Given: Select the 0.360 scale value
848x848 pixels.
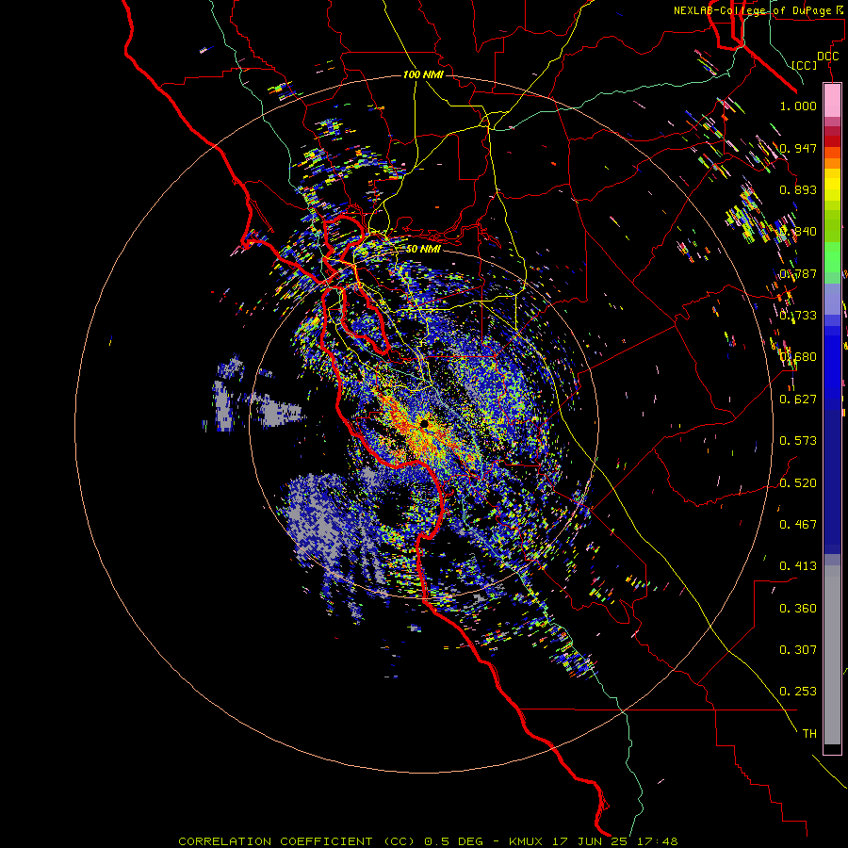Looking at the screenshot, I should [x=798, y=609].
